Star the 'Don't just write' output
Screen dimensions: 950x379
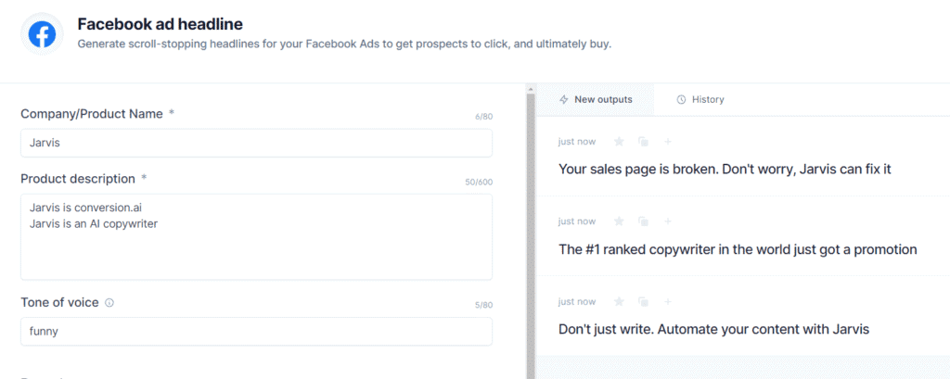click(619, 301)
